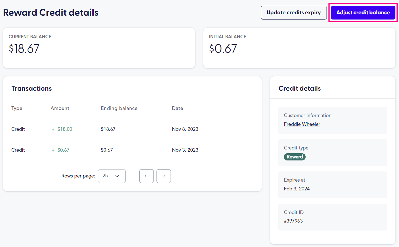This screenshot has height=247, width=399.
Task: Go to the previous transactions page
Action: (146, 176)
